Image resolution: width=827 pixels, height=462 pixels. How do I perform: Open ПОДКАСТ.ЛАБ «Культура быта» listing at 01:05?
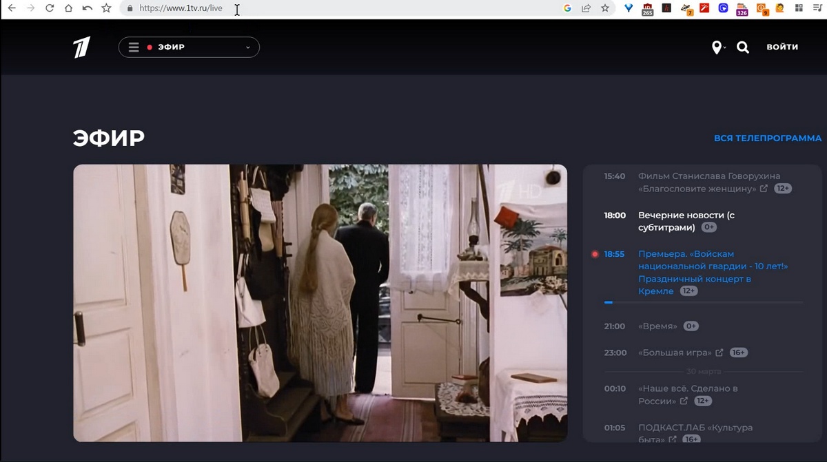(x=695, y=433)
